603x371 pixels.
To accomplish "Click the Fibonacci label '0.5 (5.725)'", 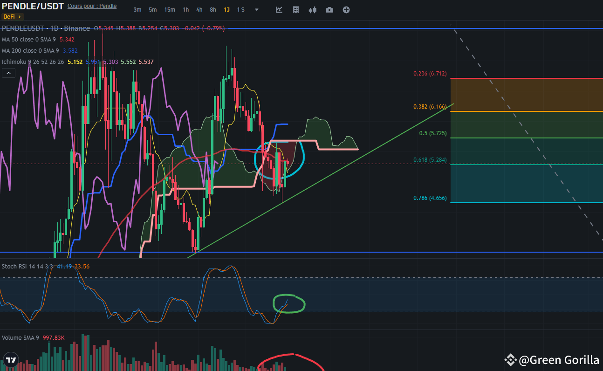I will coord(433,133).
